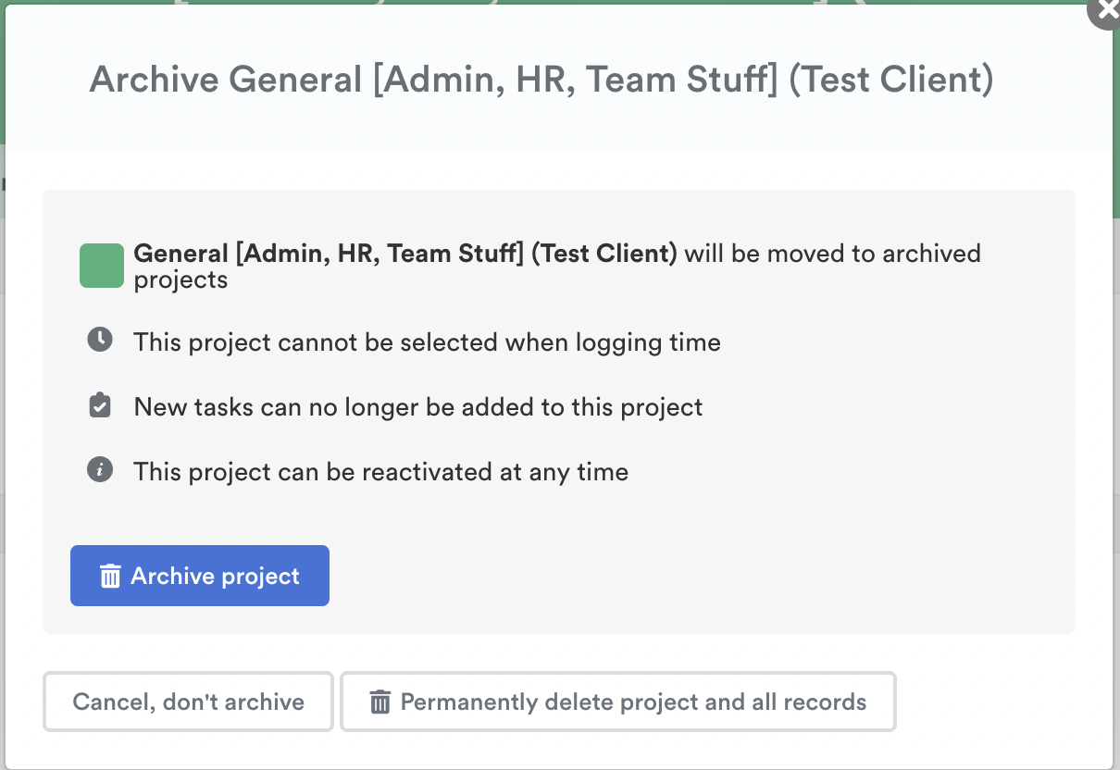Click the info circle icon beside reactivation note
The image size is (1120, 770).
click(100, 471)
